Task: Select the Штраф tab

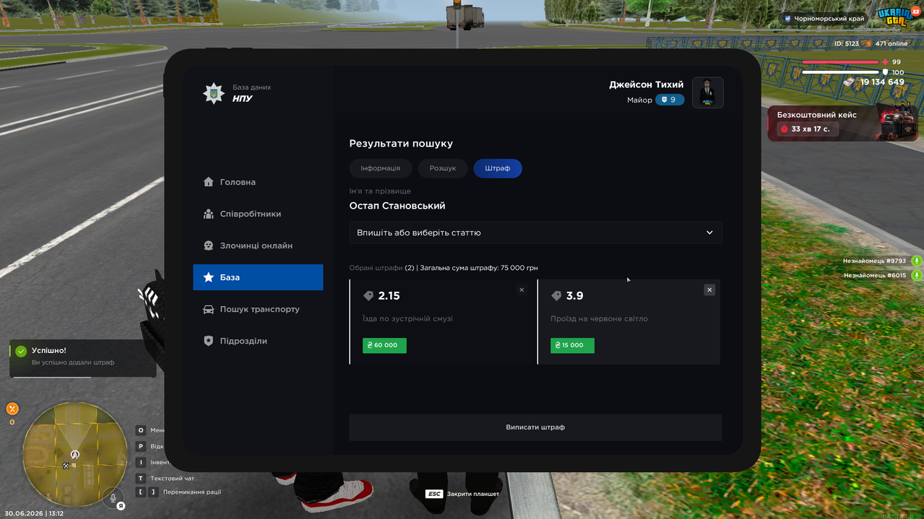Action: (x=498, y=168)
